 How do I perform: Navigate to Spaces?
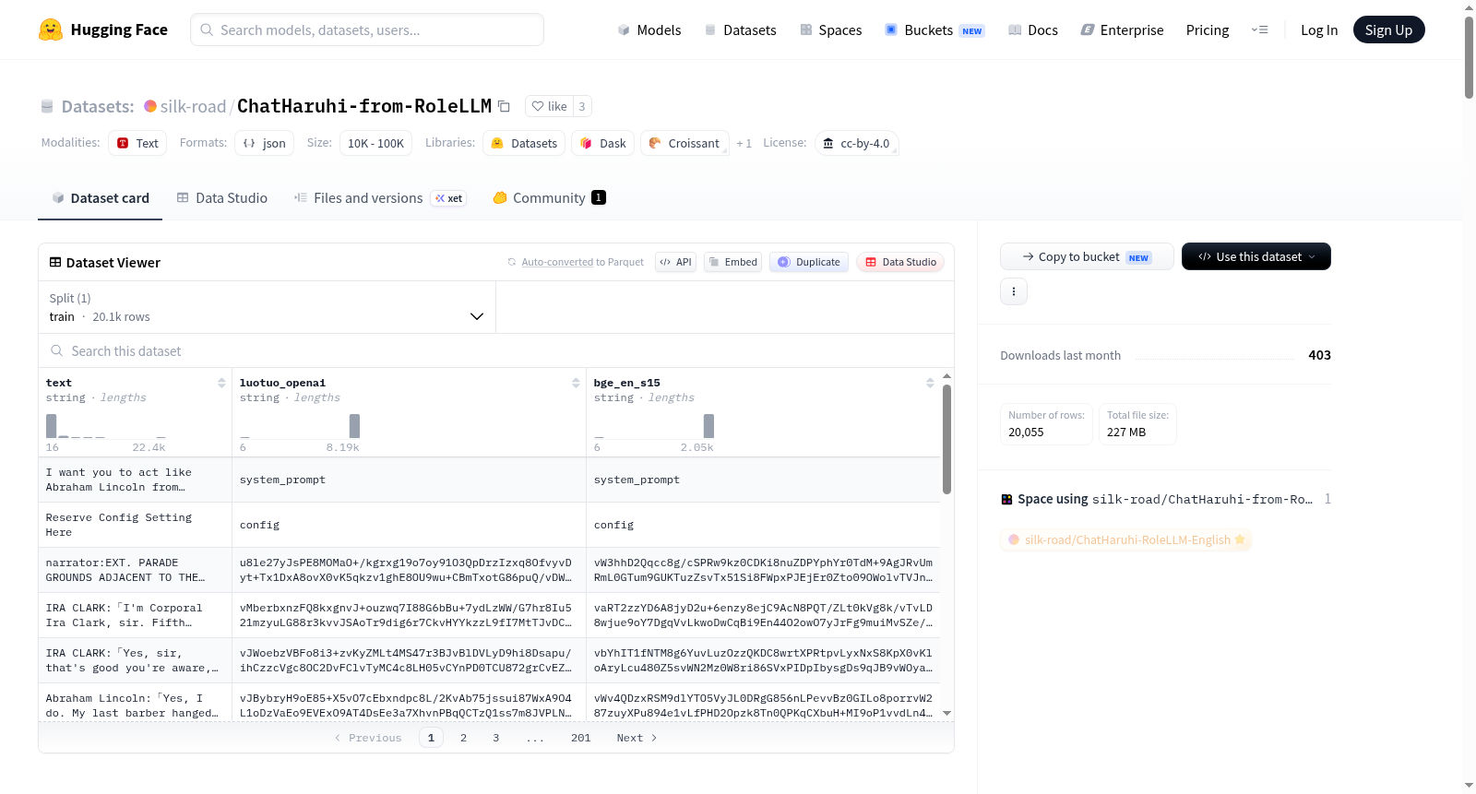coord(831,30)
